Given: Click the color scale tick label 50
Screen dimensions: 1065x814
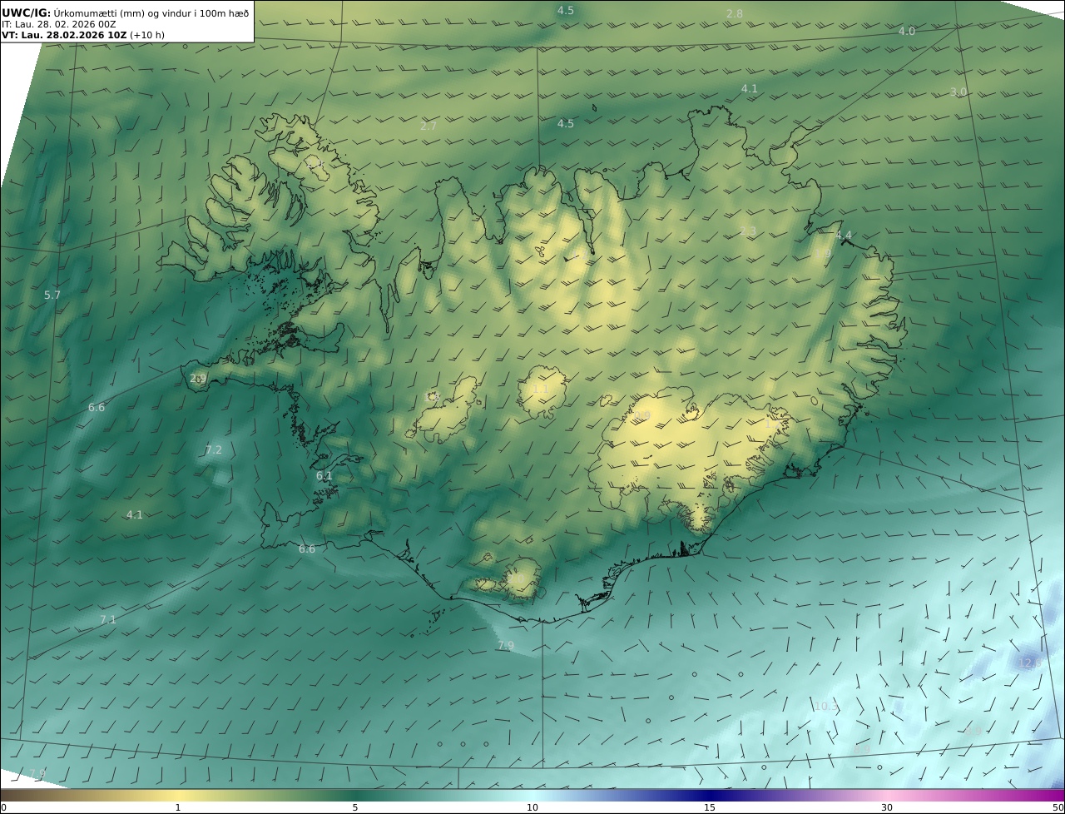Looking at the screenshot, I should pyautogui.click(x=1058, y=807).
